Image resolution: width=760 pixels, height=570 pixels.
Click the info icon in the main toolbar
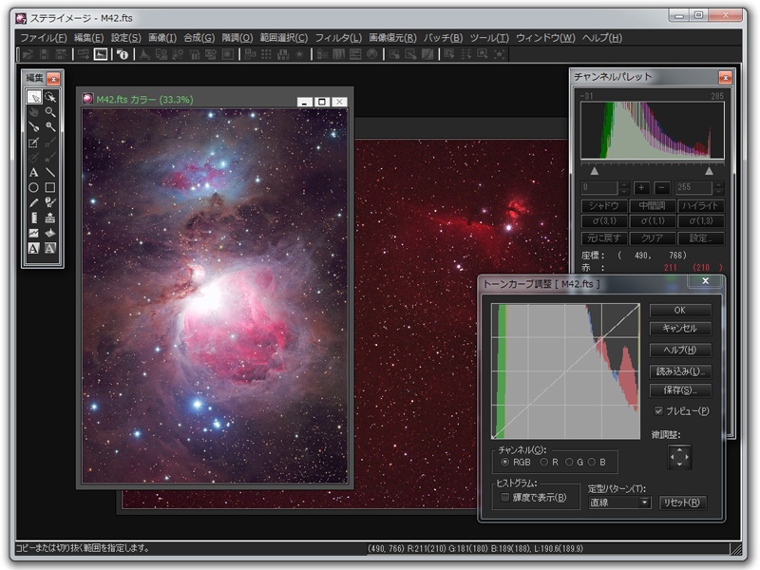(x=122, y=54)
